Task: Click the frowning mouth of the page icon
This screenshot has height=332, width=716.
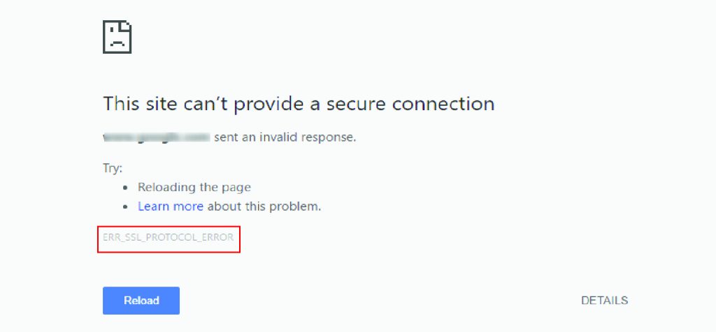Action: (x=117, y=44)
